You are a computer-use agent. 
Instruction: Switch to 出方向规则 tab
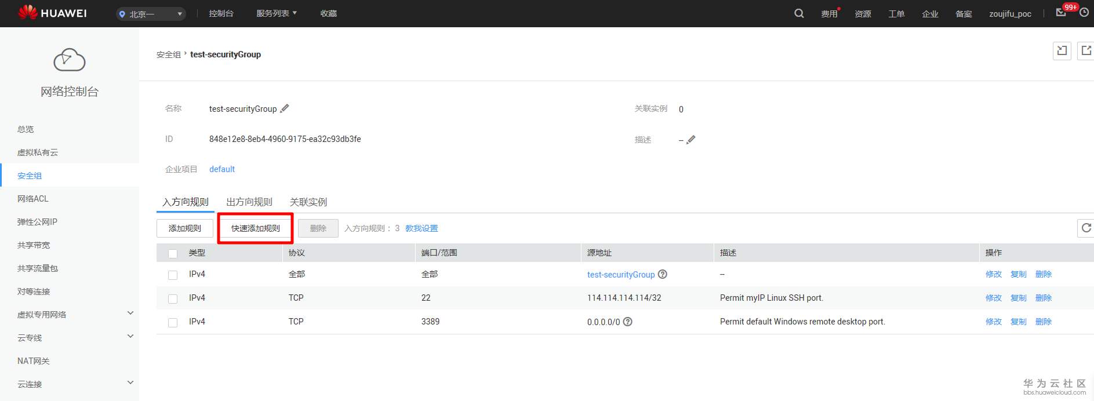[x=249, y=202]
